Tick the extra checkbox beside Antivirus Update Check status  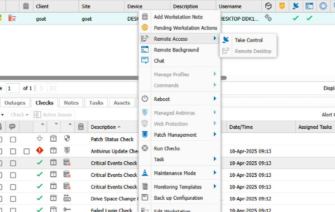click(26, 152)
